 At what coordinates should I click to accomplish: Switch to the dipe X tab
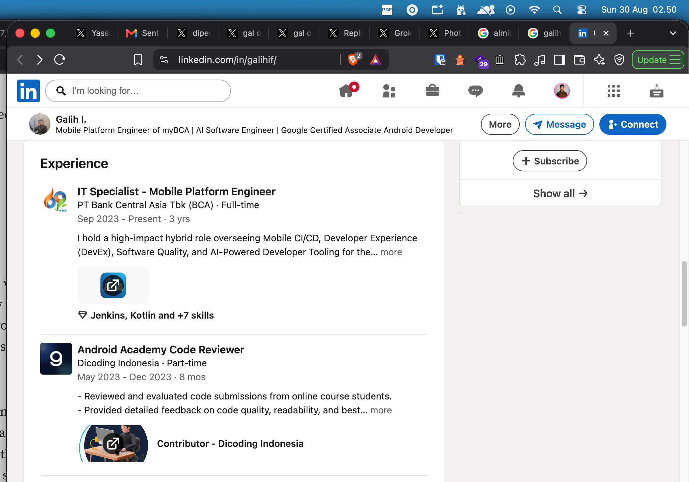click(x=194, y=33)
